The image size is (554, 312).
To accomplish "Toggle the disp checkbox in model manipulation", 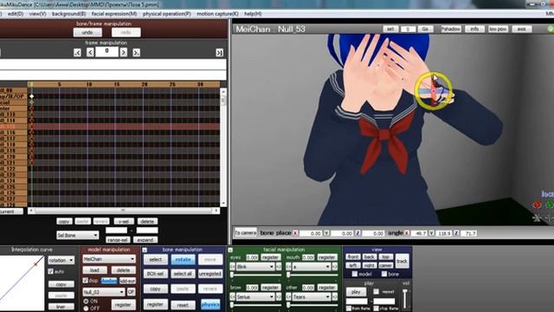I will [x=85, y=281].
